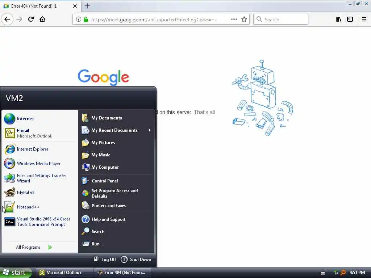The image size is (371, 278).
Task: Open a new tab with plus button
Action: [x=87, y=6]
